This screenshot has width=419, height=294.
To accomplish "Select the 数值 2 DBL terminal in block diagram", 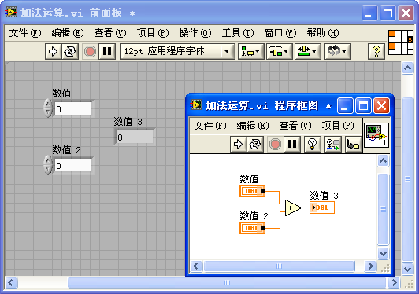I will click(x=252, y=228).
